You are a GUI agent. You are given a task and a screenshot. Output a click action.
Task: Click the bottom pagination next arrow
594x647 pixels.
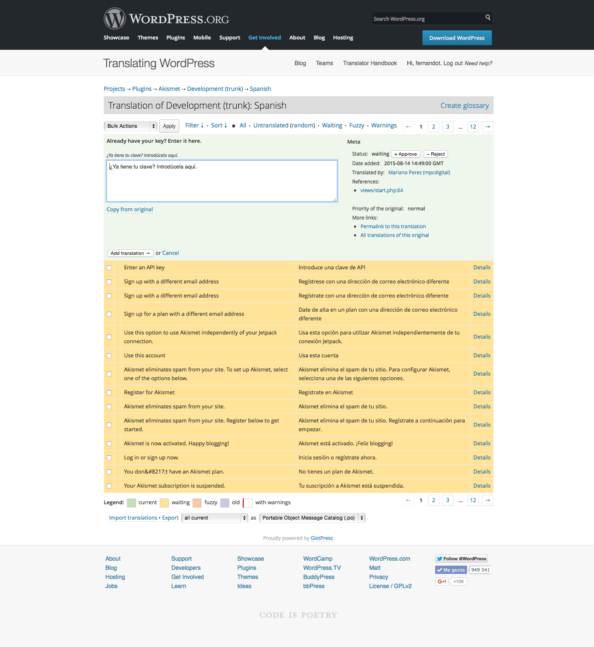click(488, 500)
